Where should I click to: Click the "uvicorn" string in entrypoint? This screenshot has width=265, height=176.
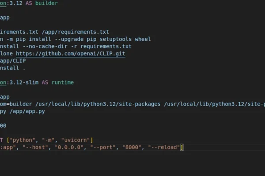[x=76, y=140]
